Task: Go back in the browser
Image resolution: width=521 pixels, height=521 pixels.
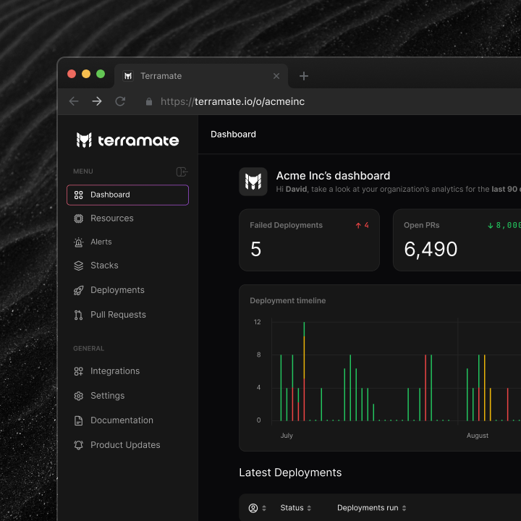Action: click(74, 101)
